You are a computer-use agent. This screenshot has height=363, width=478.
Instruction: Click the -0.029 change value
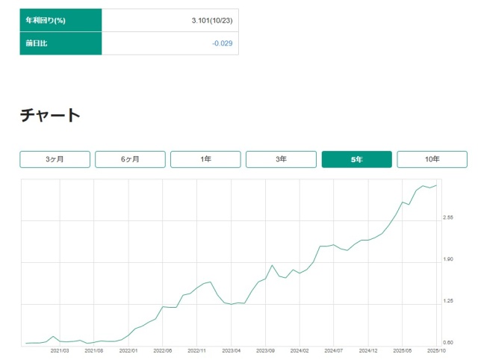point(222,43)
